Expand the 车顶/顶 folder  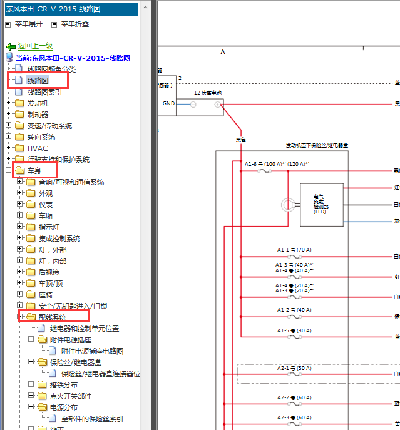pyautogui.click(x=20, y=282)
